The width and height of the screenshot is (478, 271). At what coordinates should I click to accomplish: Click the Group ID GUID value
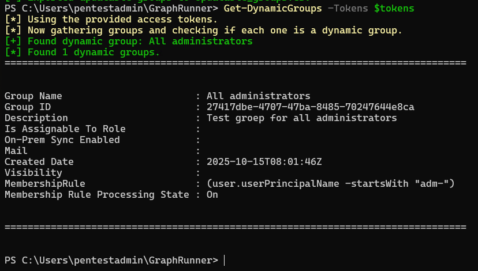(x=310, y=107)
